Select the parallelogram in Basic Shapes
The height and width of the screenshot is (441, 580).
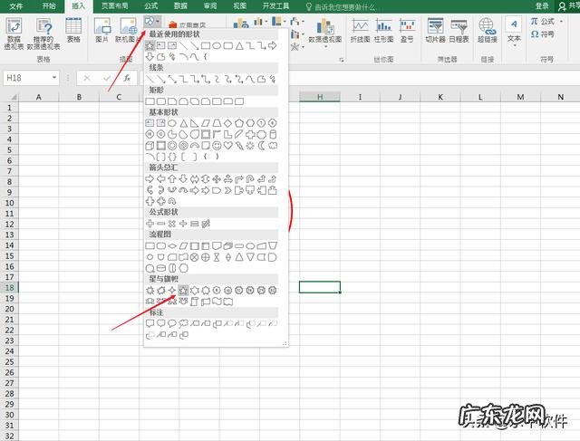(x=206, y=123)
